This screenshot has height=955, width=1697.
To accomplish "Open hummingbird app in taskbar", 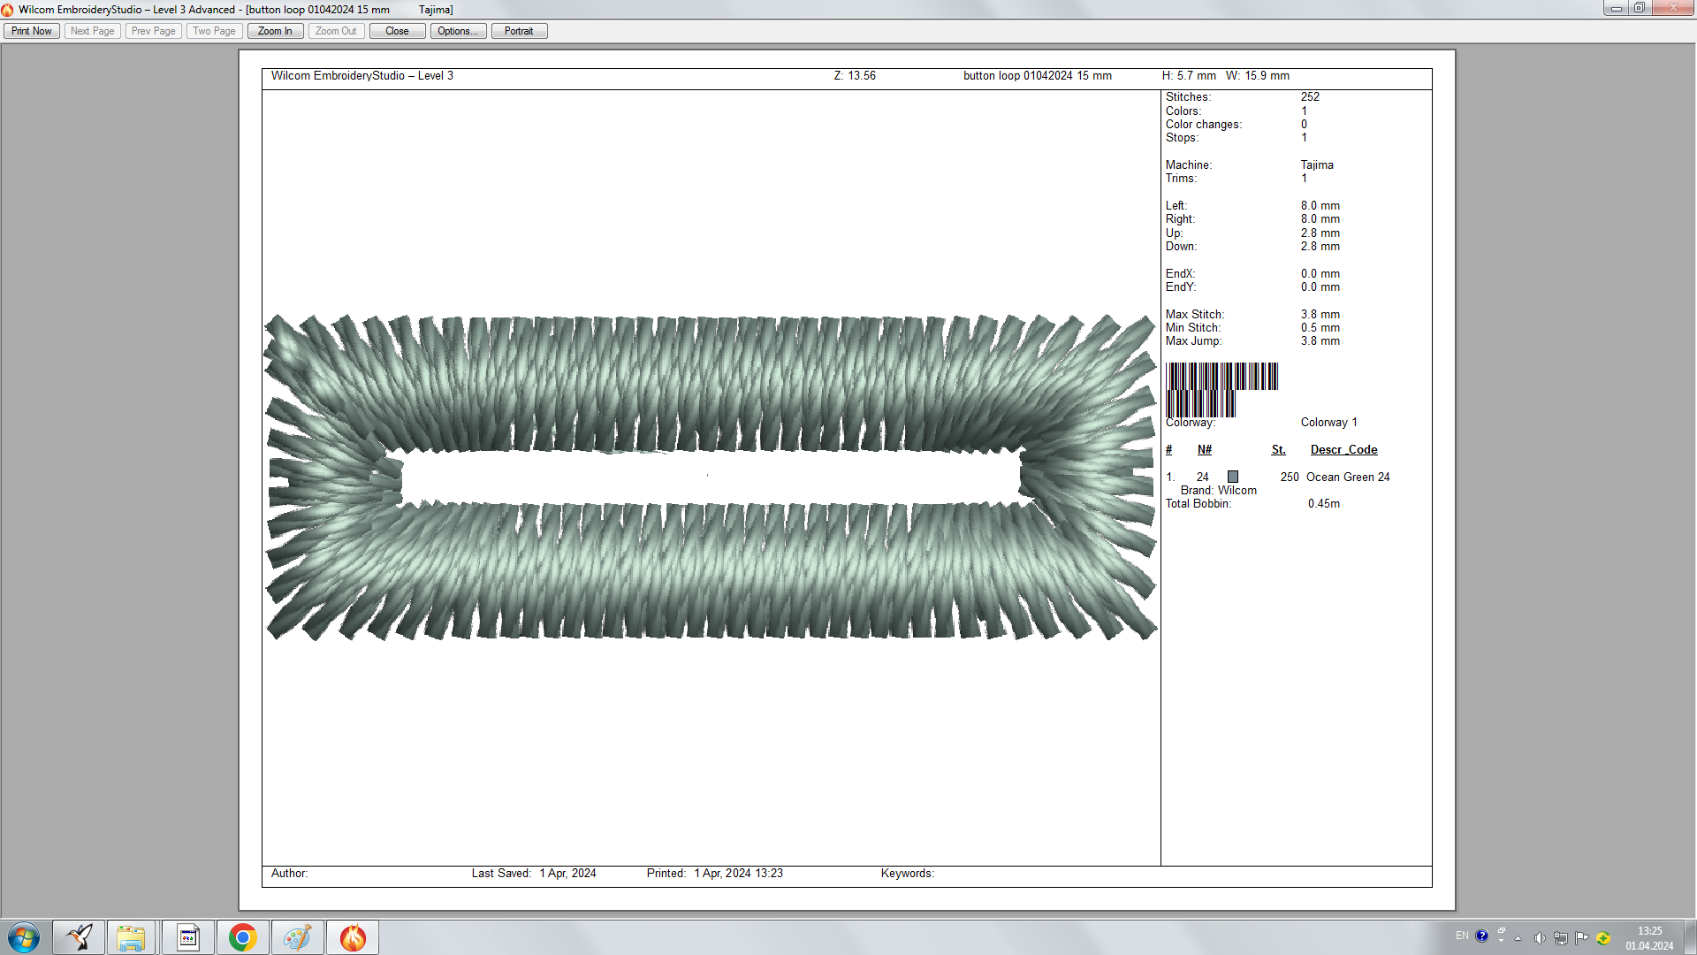I will point(79,937).
